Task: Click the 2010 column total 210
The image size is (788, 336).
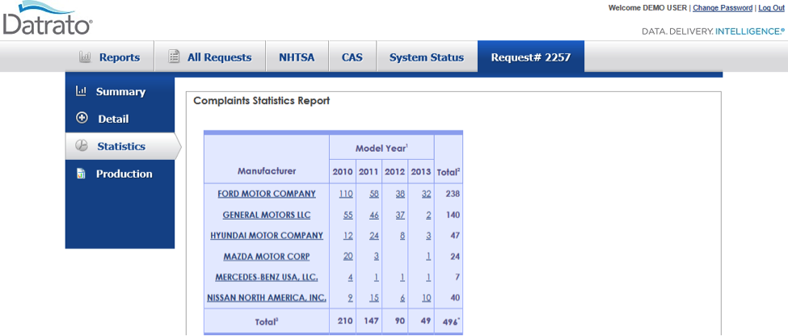Action: (345, 321)
